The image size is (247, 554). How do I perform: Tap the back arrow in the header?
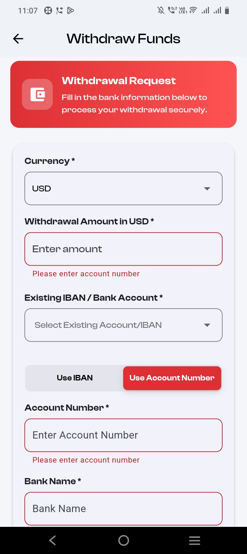pos(18,39)
